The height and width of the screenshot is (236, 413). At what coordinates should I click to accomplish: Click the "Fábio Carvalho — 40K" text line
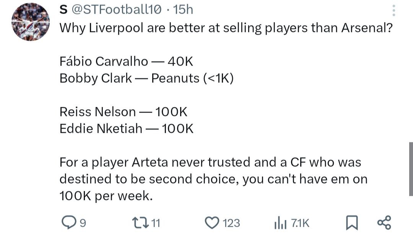click(128, 61)
